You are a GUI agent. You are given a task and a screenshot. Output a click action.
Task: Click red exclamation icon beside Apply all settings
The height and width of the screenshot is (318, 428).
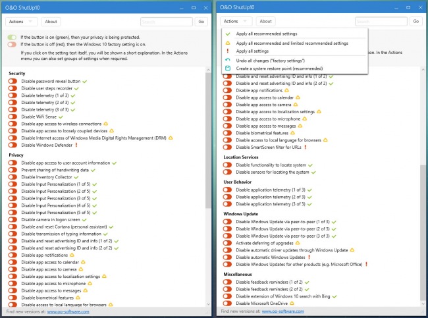[x=228, y=51]
